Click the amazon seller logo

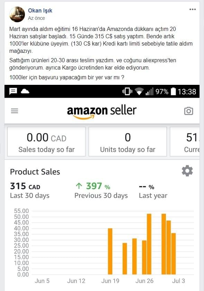[102, 112]
